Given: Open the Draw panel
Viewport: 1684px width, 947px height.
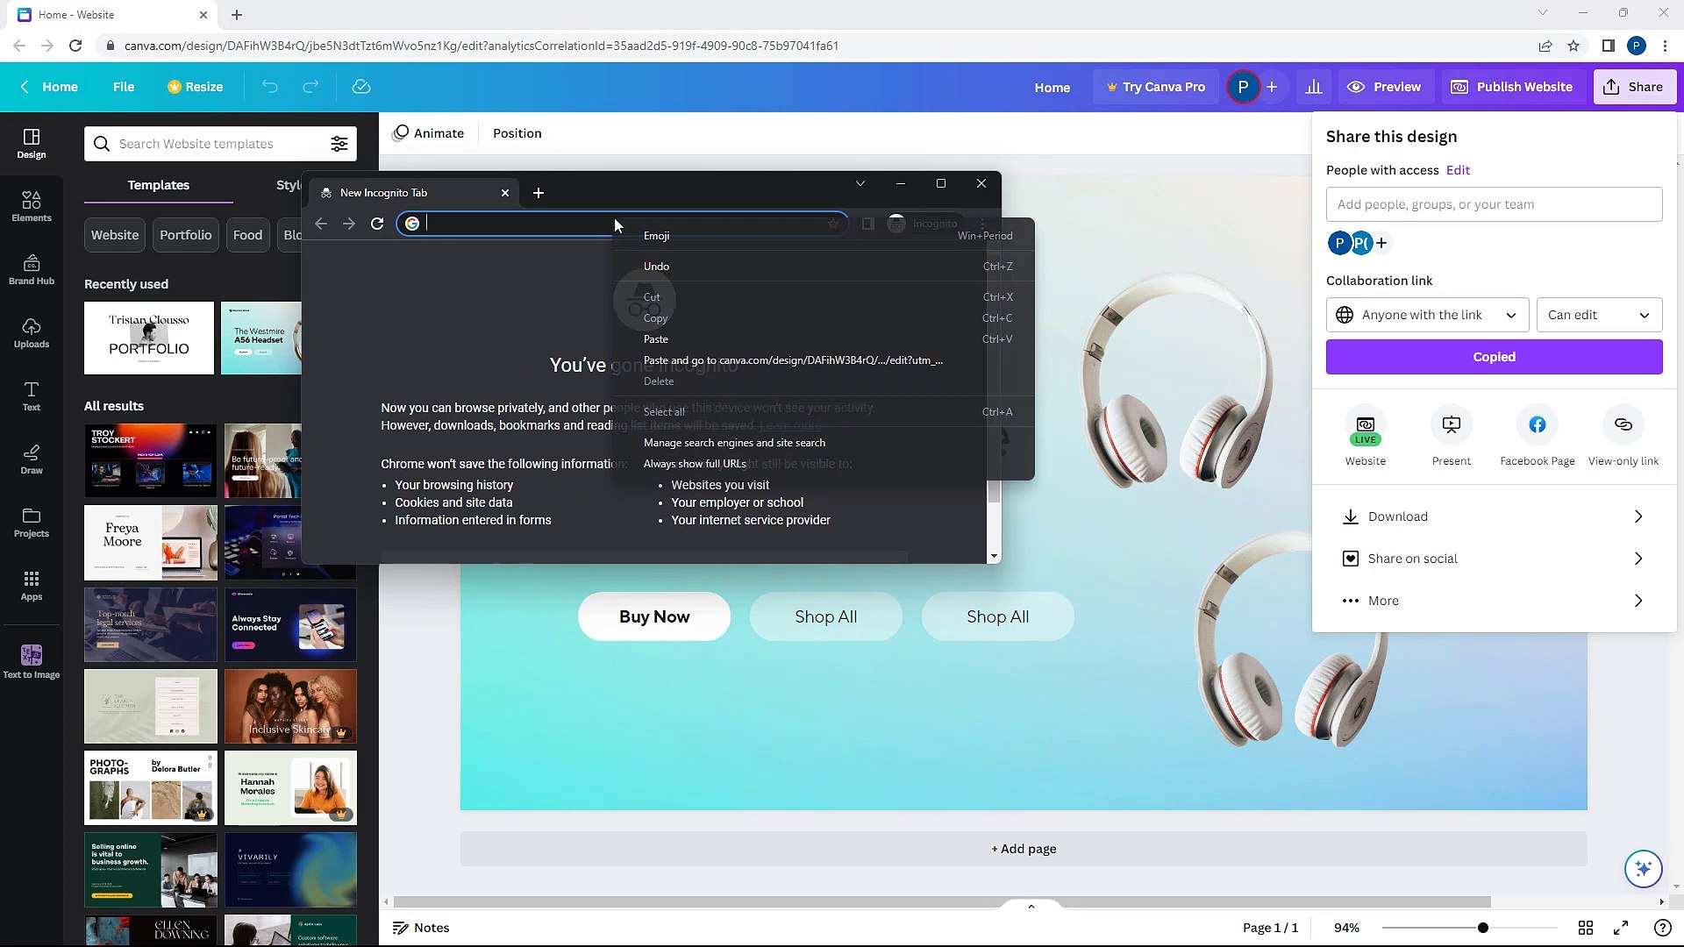Looking at the screenshot, I should (32, 459).
